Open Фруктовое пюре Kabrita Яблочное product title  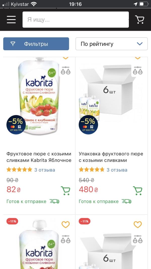39,157
